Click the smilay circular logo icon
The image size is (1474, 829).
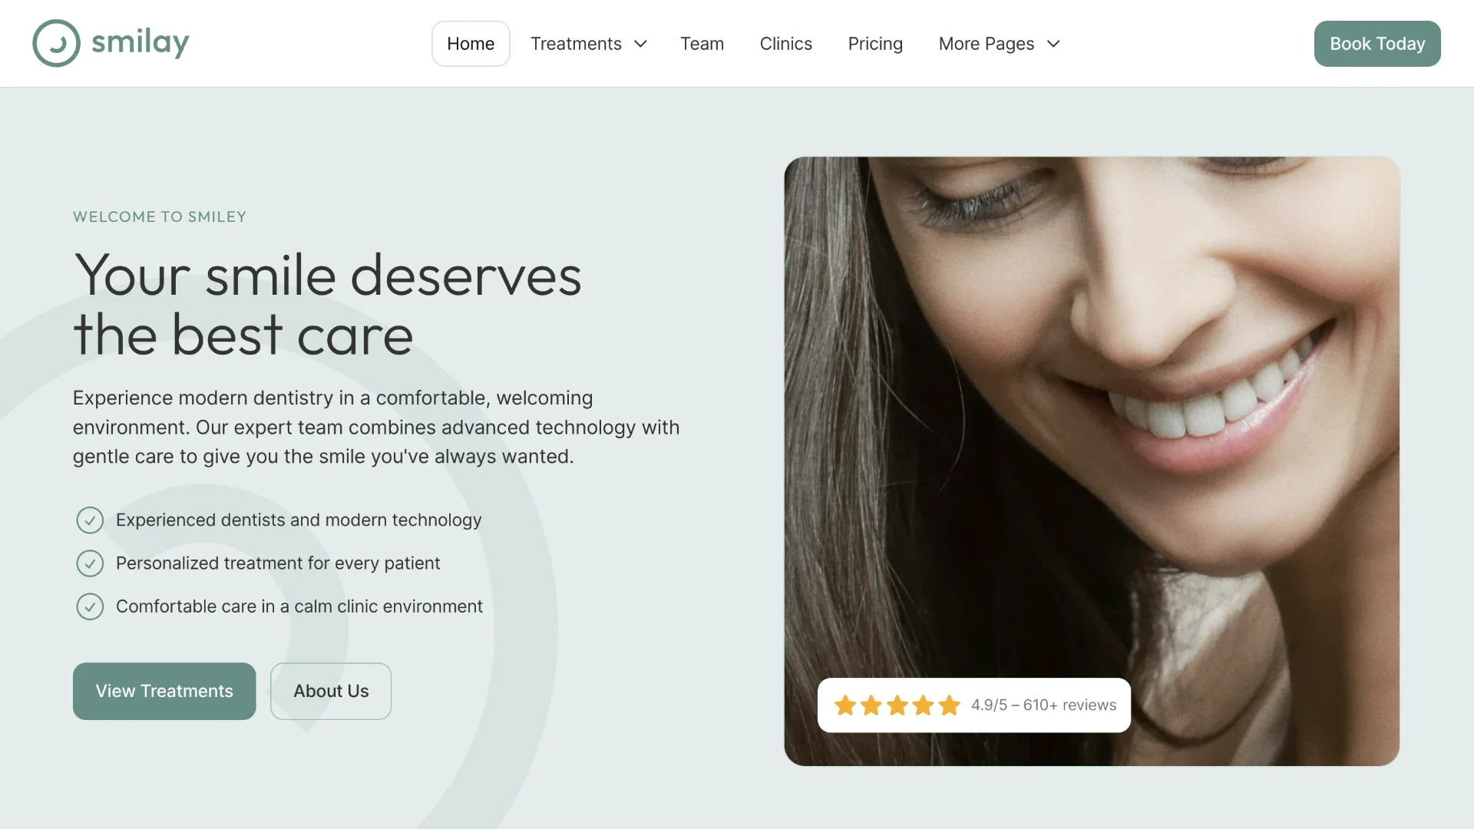click(x=56, y=43)
